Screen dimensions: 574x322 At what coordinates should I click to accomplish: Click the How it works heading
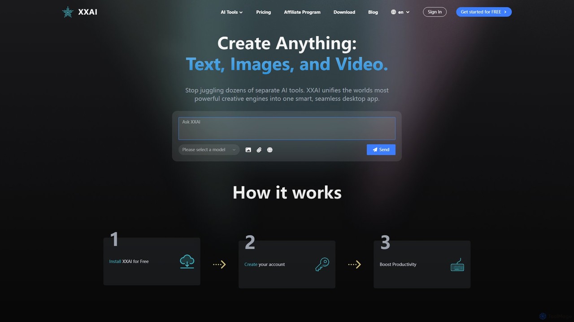point(287,192)
